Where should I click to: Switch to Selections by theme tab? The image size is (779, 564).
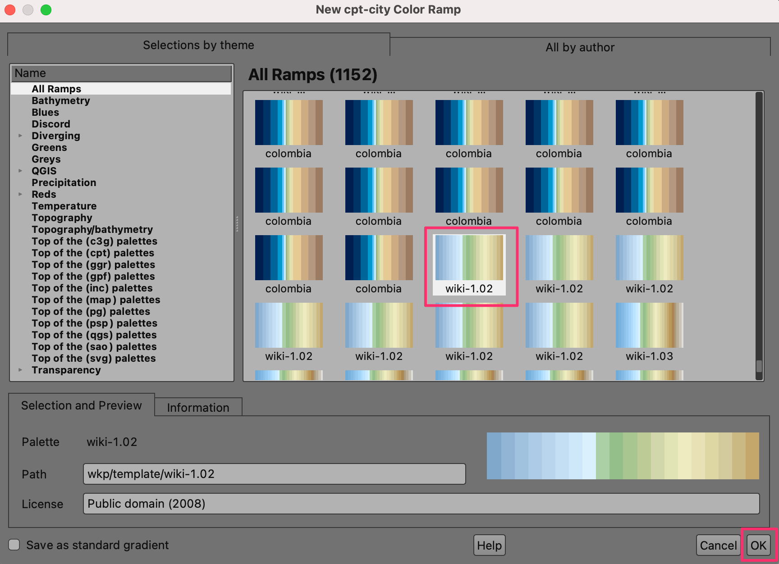coord(198,45)
